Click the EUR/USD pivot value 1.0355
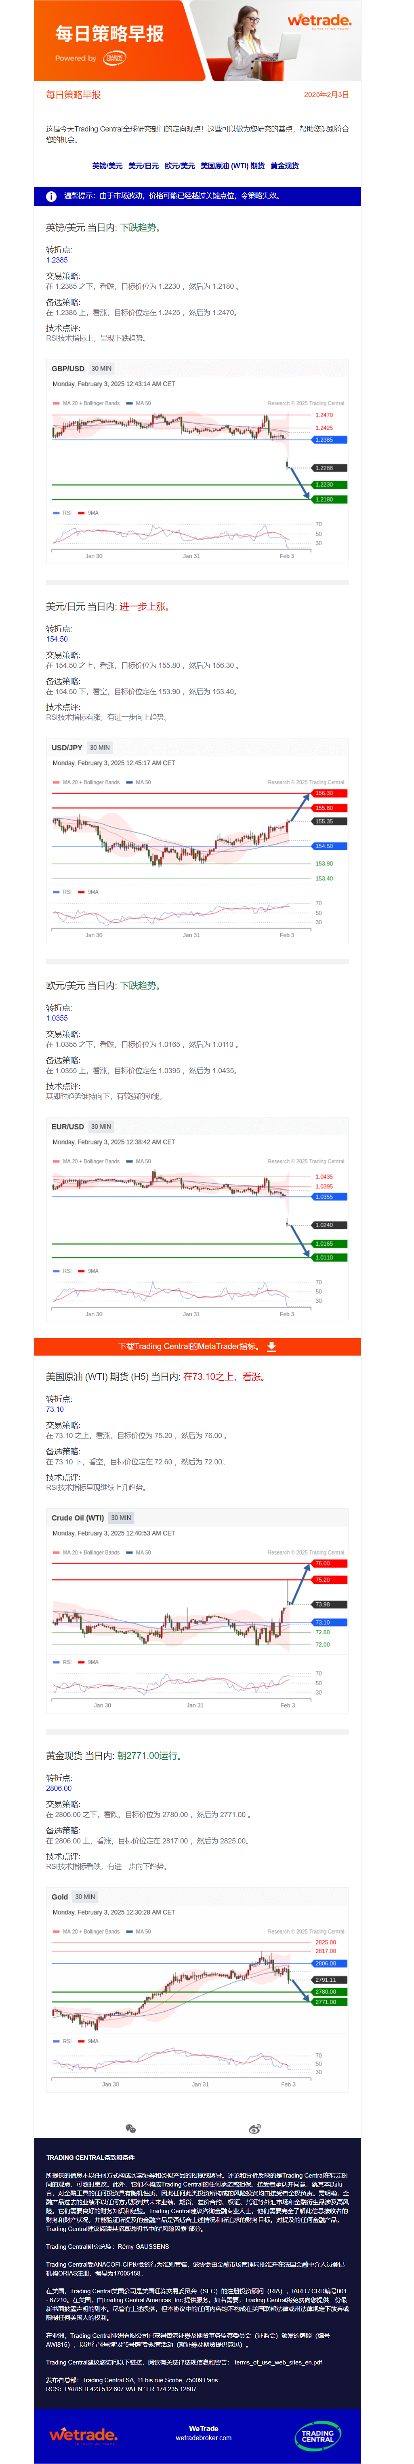 57,1018
